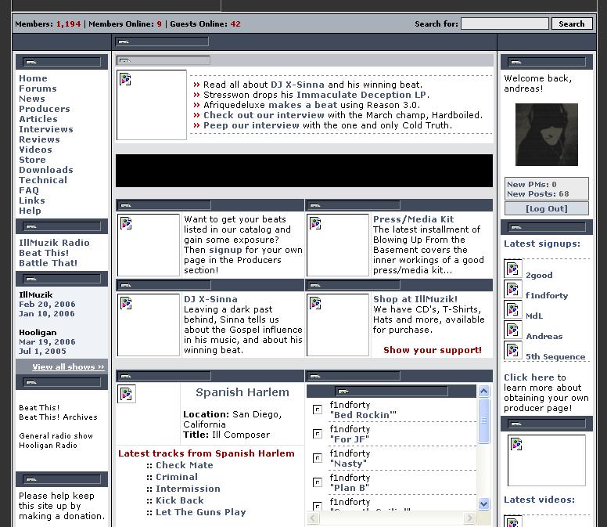
Task: Open Beat This! Archives link
Action: coord(58,417)
